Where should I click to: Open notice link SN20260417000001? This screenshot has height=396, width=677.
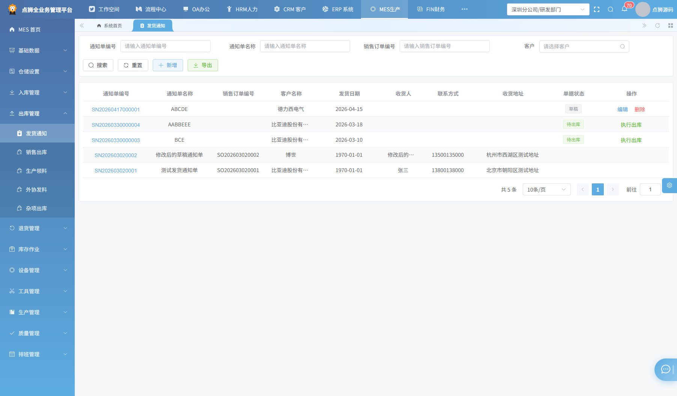pyautogui.click(x=116, y=109)
